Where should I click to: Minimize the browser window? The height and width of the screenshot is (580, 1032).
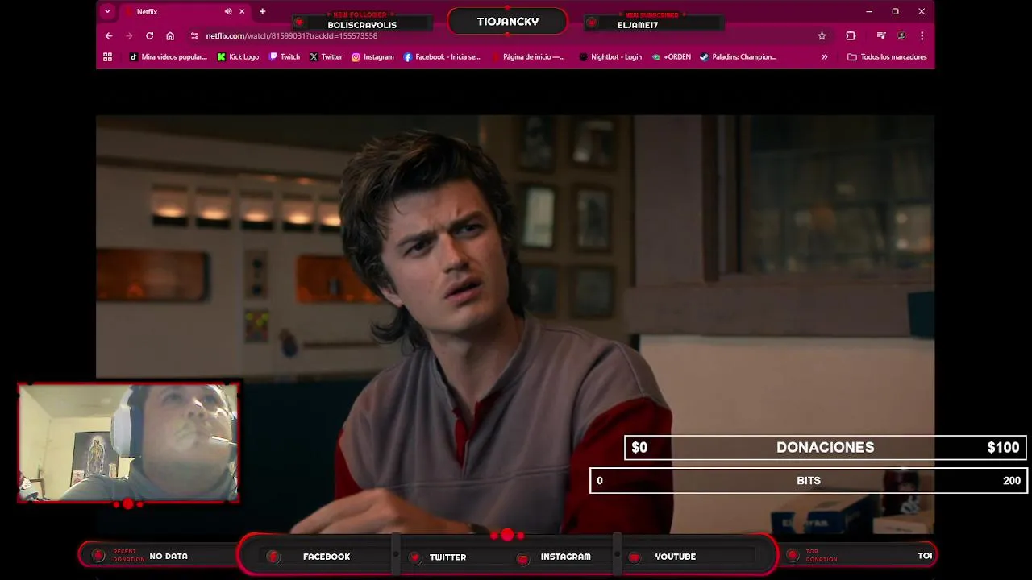pos(868,11)
